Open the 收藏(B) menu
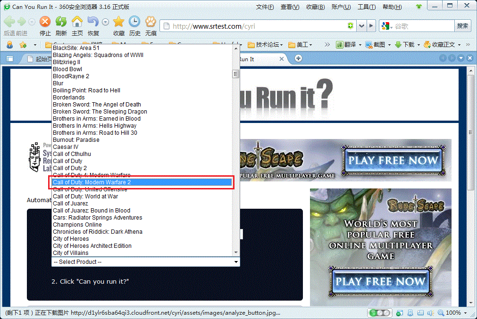The height and width of the screenshot is (319, 477). [x=315, y=7]
